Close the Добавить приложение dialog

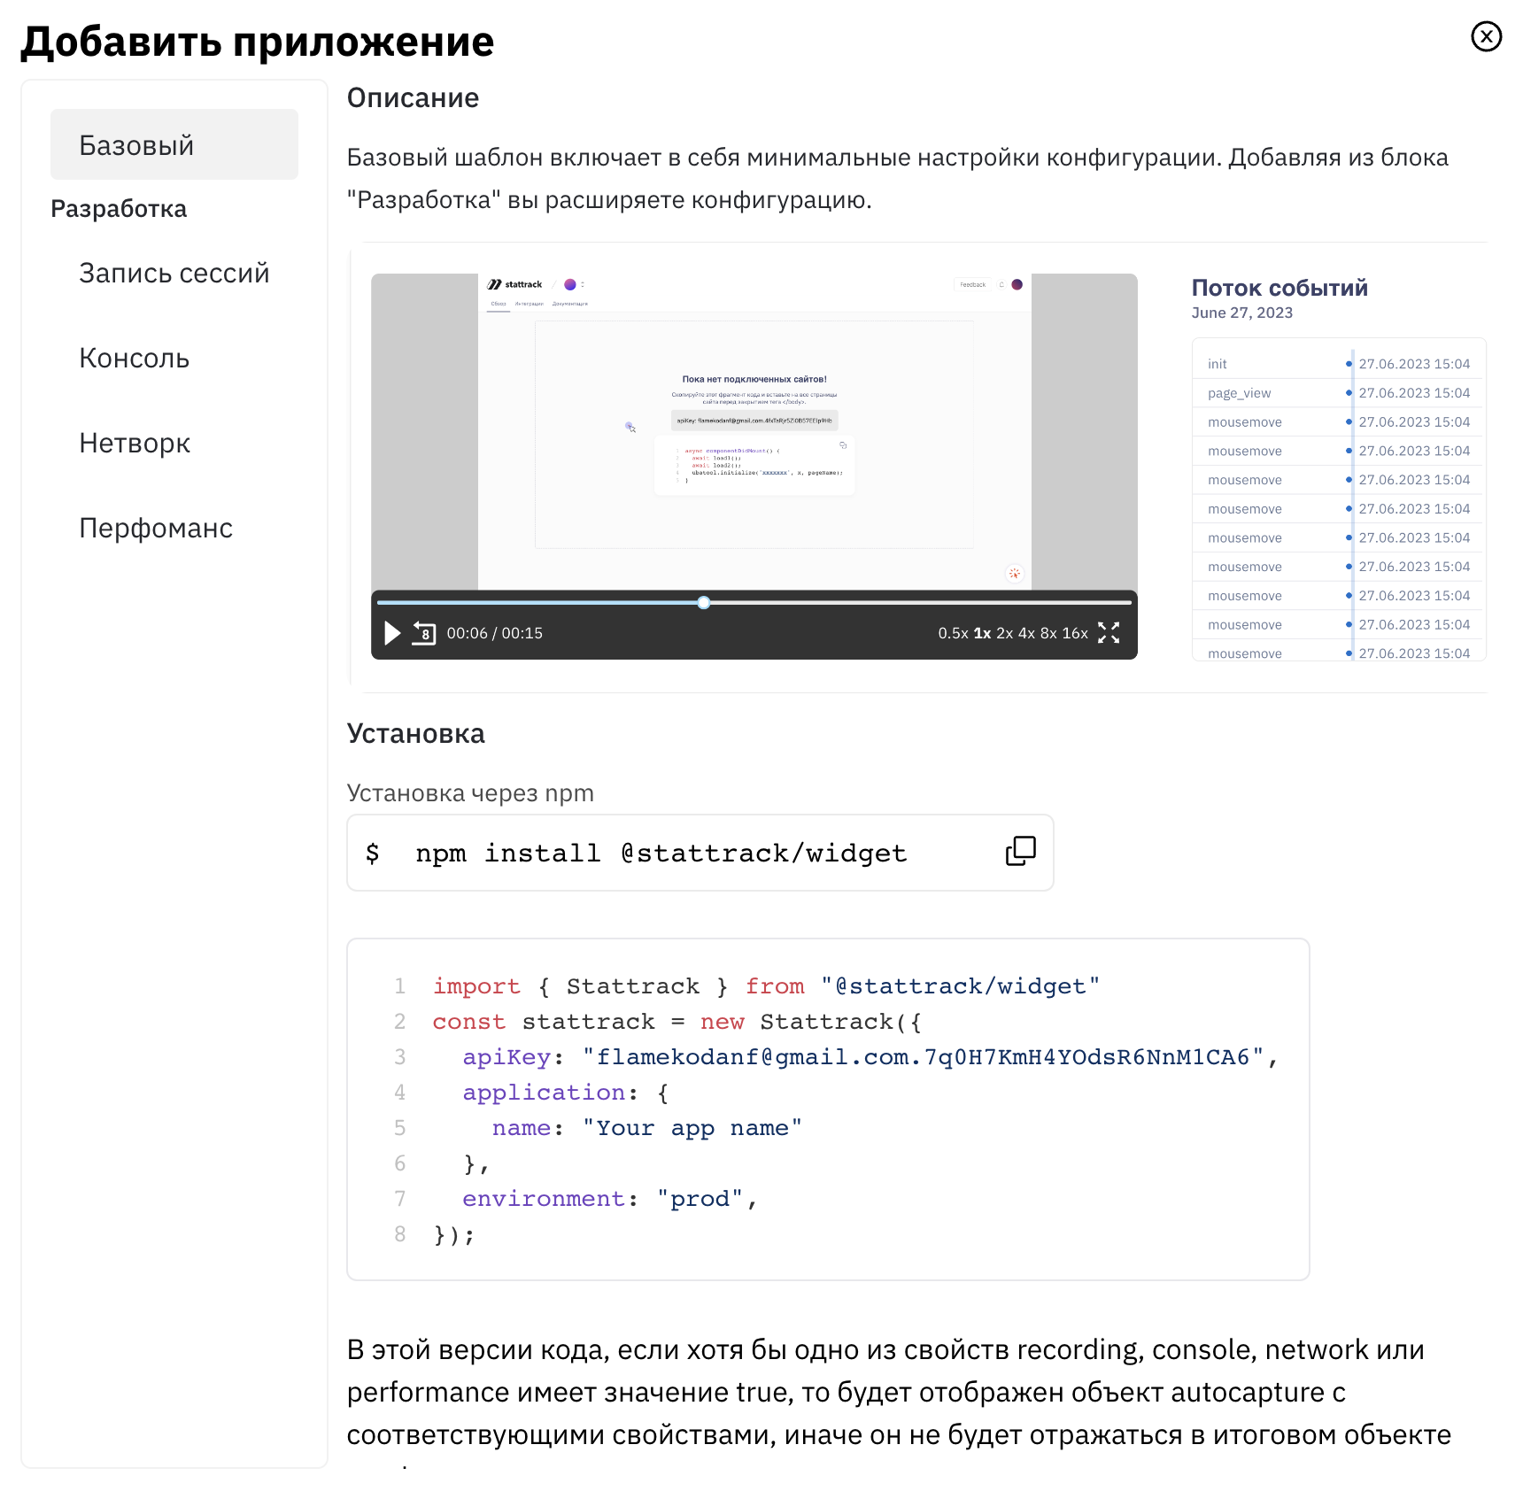[x=1486, y=36]
